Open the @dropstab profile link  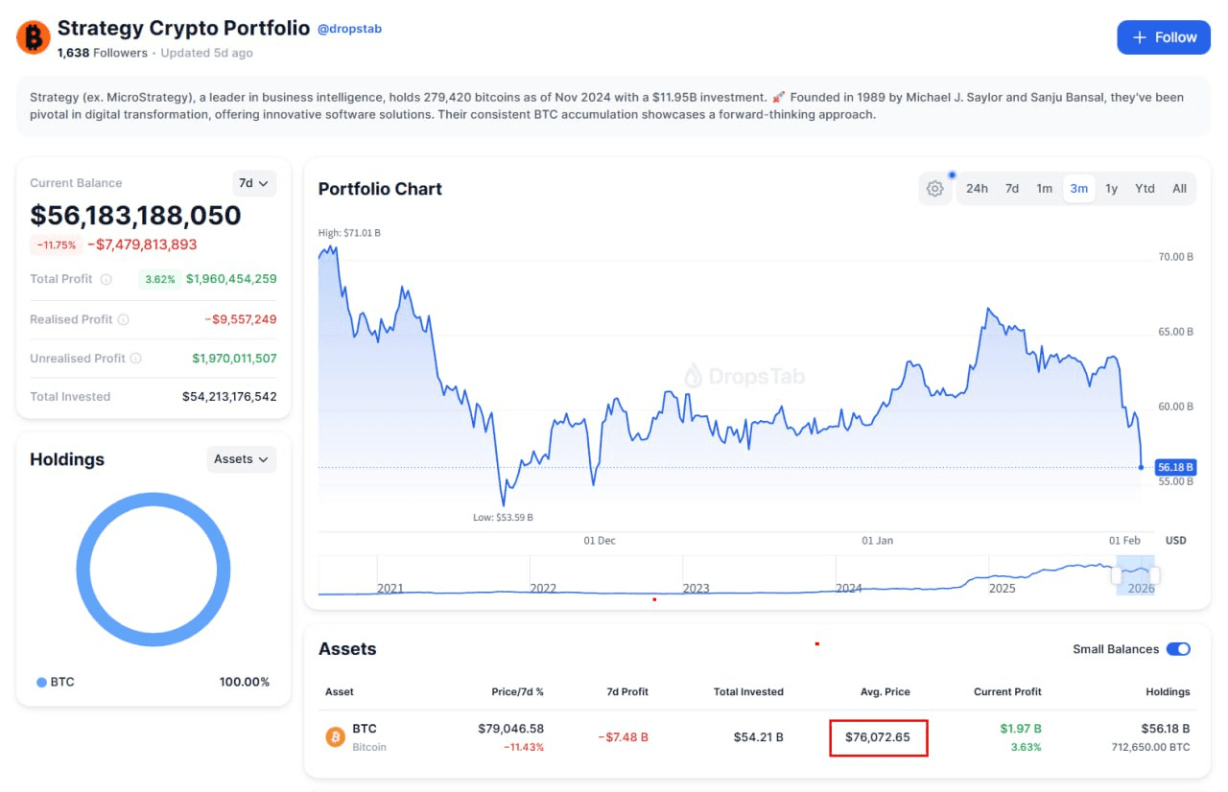349,29
